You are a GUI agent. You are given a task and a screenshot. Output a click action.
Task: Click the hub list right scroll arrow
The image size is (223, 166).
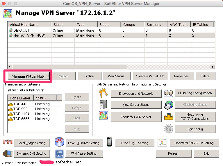[213, 67]
